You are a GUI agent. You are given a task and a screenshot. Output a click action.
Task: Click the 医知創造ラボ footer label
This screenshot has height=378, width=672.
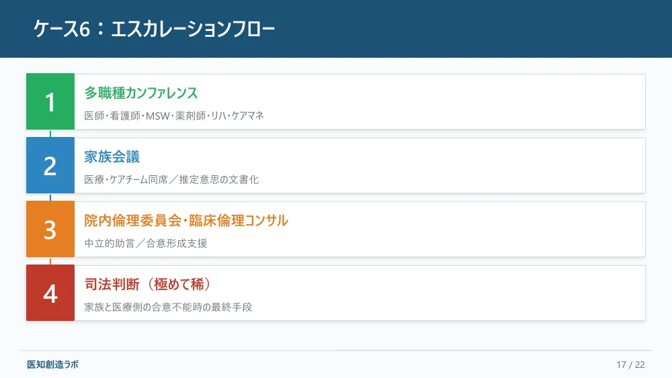click(x=52, y=365)
